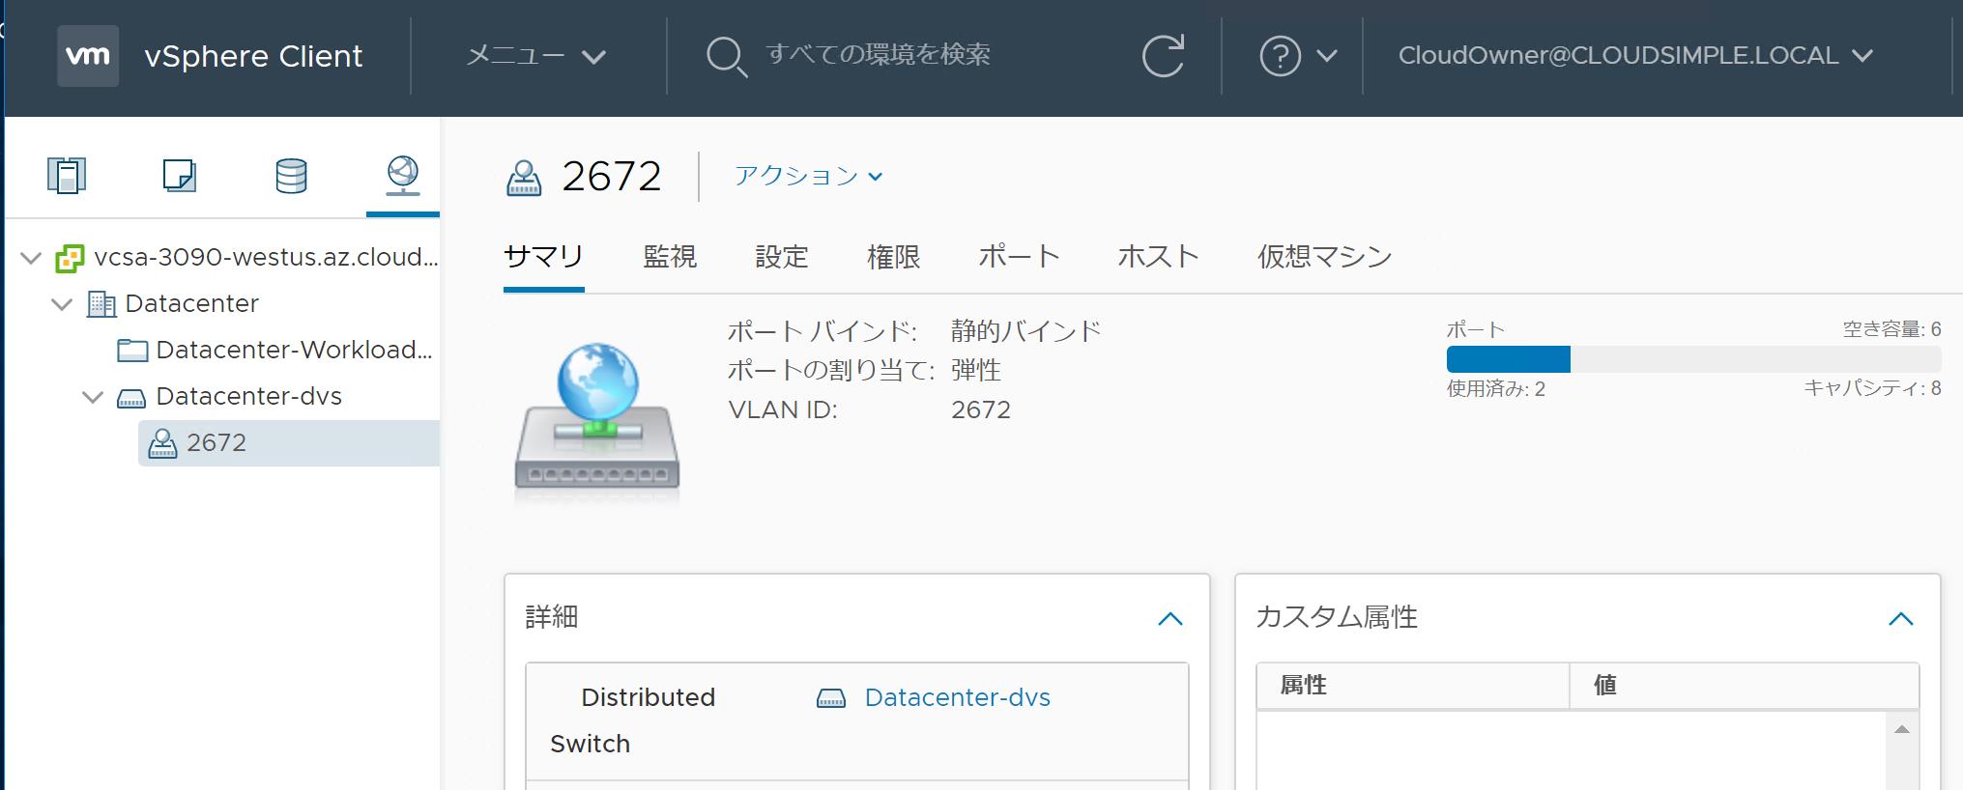Open the メニュー dropdown

(x=535, y=56)
